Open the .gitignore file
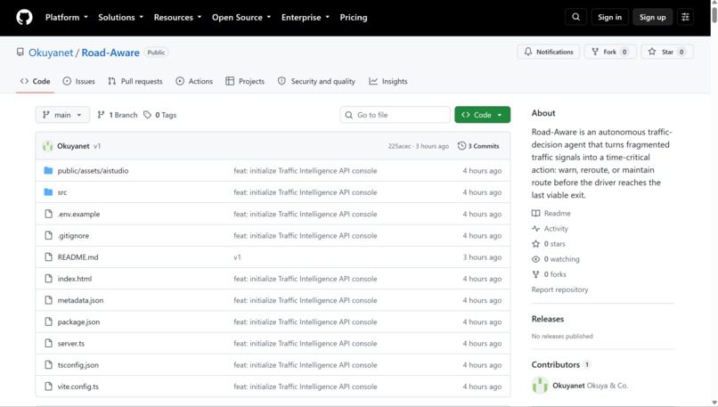Viewport: 718px width, 407px height. (x=73, y=235)
